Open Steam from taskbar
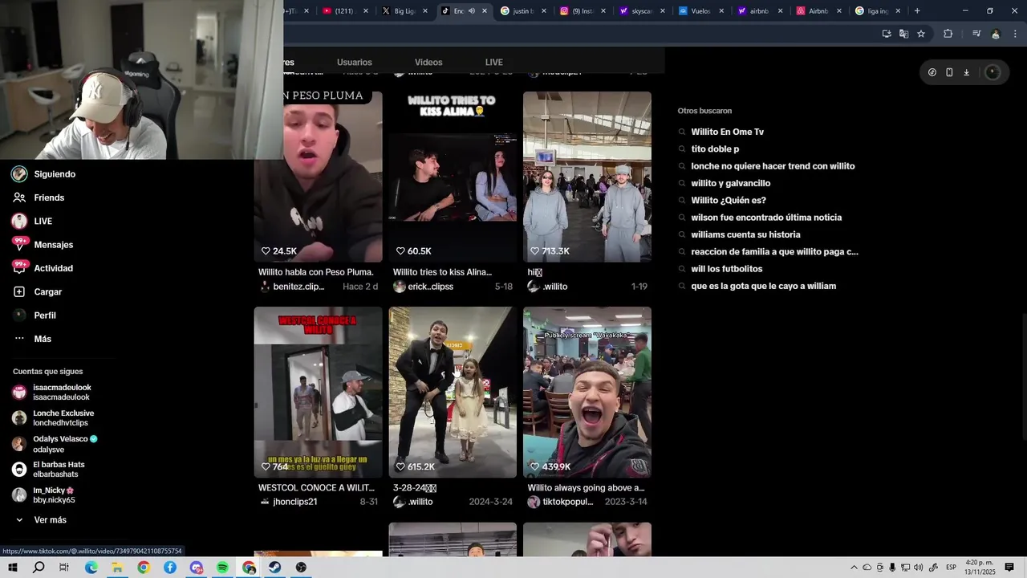The image size is (1027, 578). (x=274, y=568)
